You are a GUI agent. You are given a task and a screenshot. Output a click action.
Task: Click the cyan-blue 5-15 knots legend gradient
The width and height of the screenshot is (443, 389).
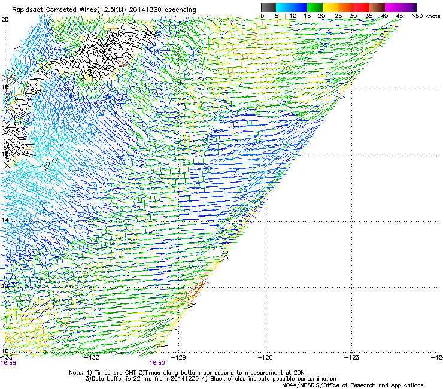292,7
